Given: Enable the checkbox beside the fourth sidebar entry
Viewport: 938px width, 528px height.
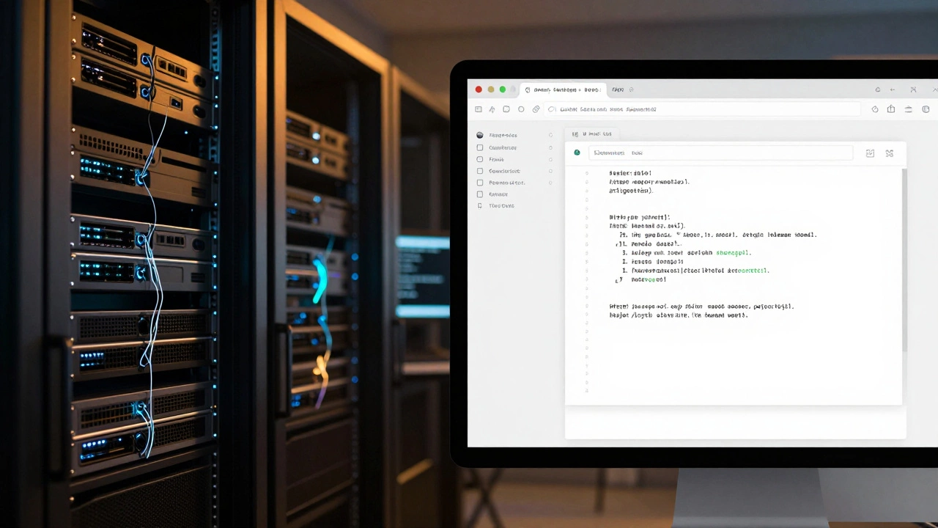Looking at the screenshot, I should 480,171.
